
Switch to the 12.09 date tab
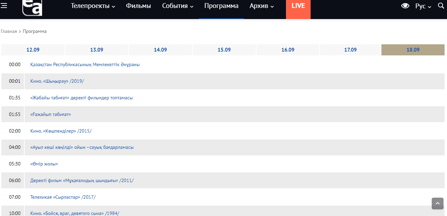click(33, 50)
